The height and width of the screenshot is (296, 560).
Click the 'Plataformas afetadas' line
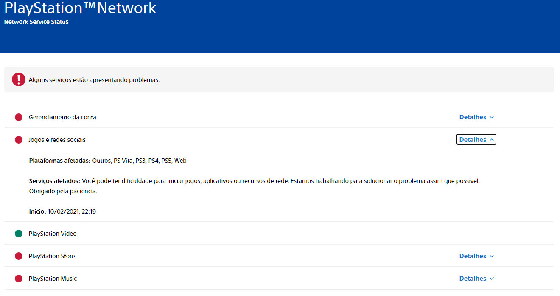coord(108,161)
